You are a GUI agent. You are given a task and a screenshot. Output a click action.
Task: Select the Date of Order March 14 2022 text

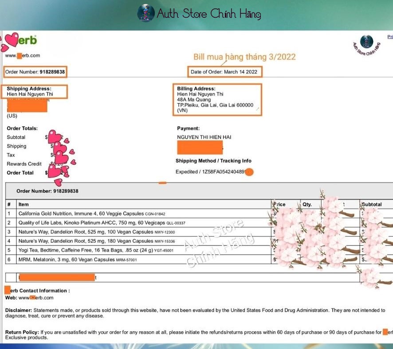click(x=224, y=72)
